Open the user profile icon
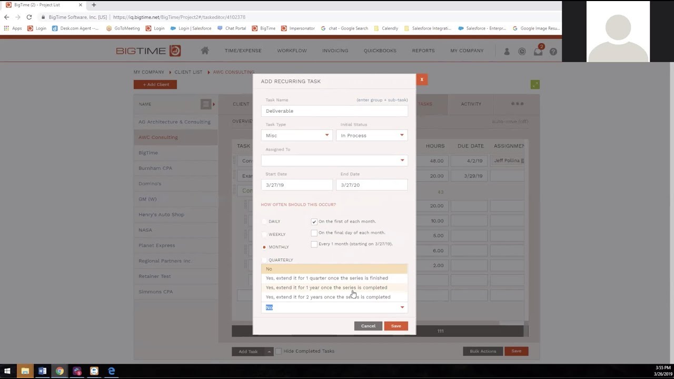 507,52
